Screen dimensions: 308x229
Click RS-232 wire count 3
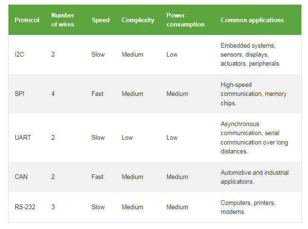coord(53,207)
